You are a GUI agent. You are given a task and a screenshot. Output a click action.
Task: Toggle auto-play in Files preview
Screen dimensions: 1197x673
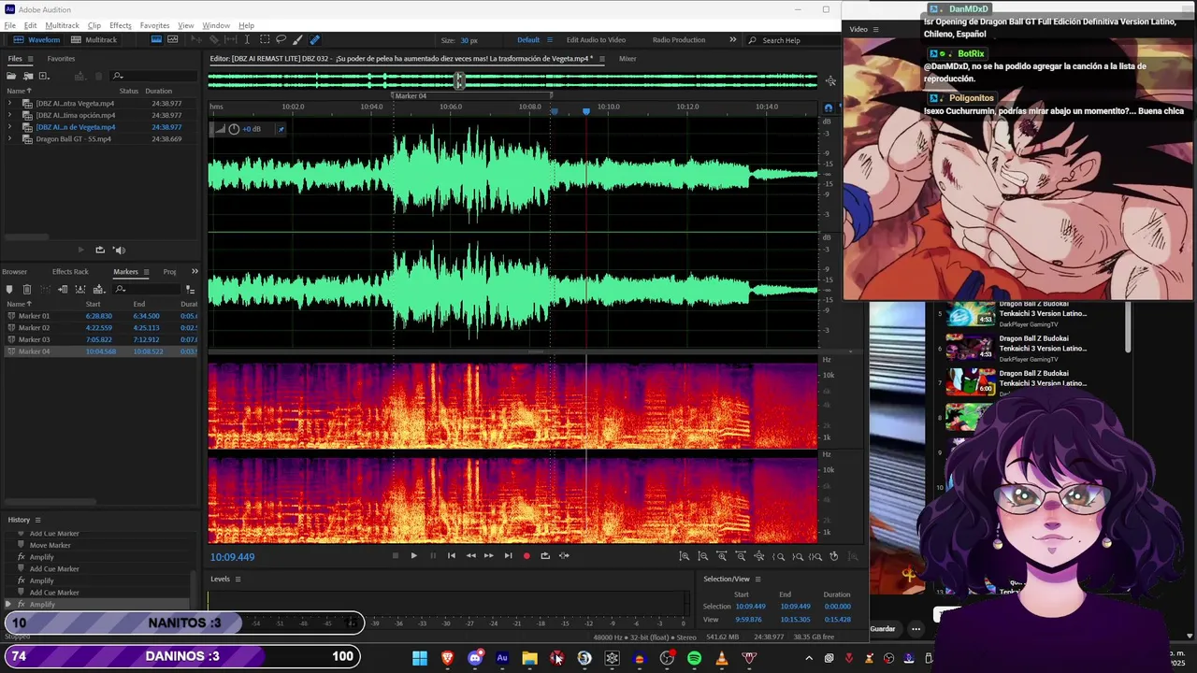[x=119, y=250]
